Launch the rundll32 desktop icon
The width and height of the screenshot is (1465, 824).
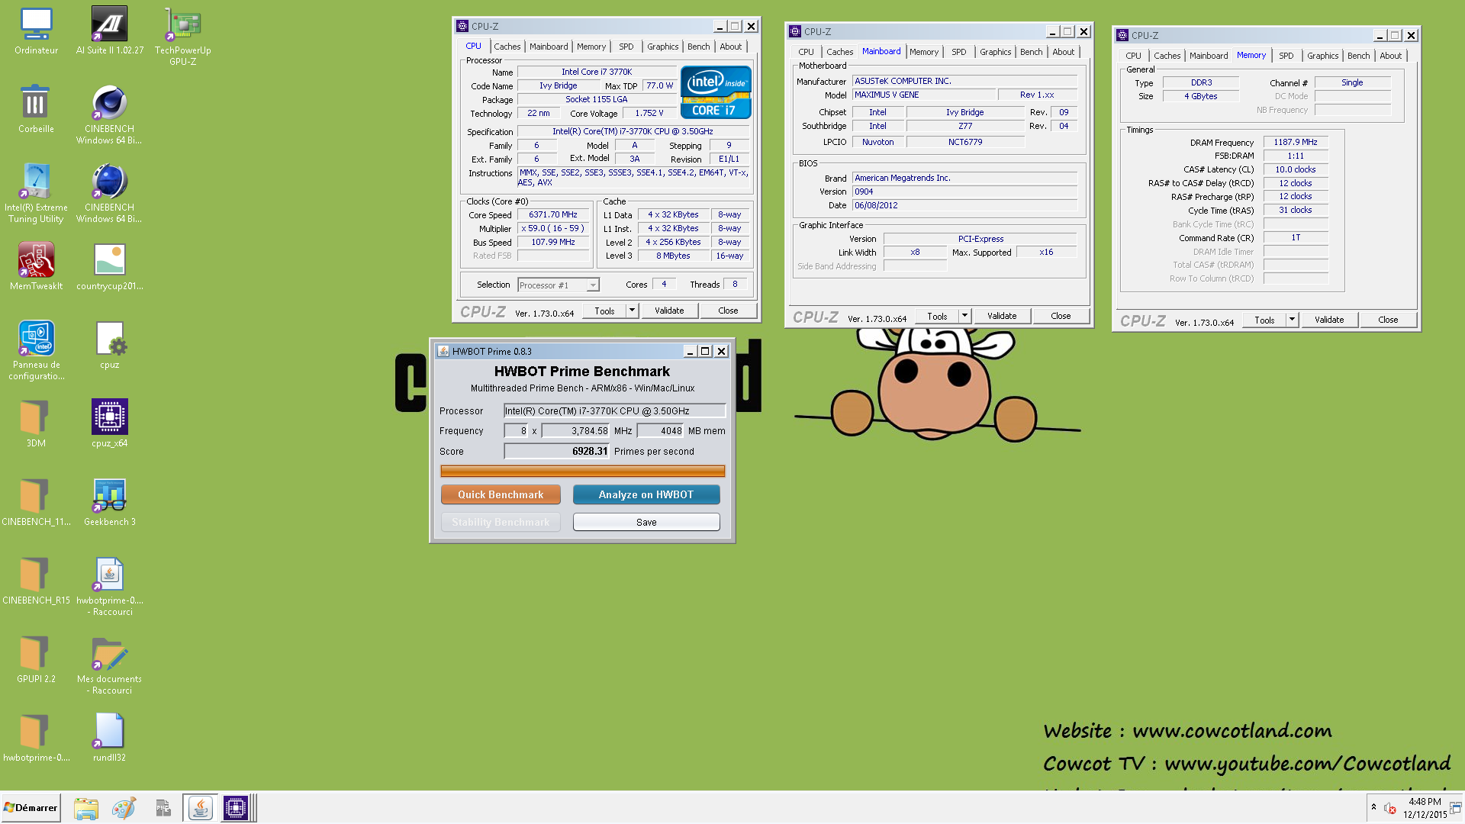(x=109, y=738)
